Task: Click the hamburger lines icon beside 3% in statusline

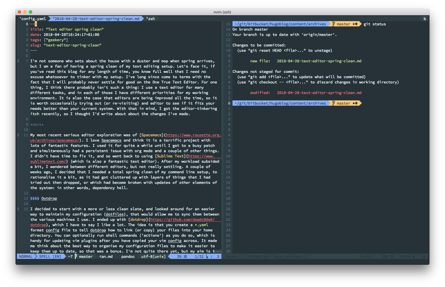Action: (x=185, y=256)
